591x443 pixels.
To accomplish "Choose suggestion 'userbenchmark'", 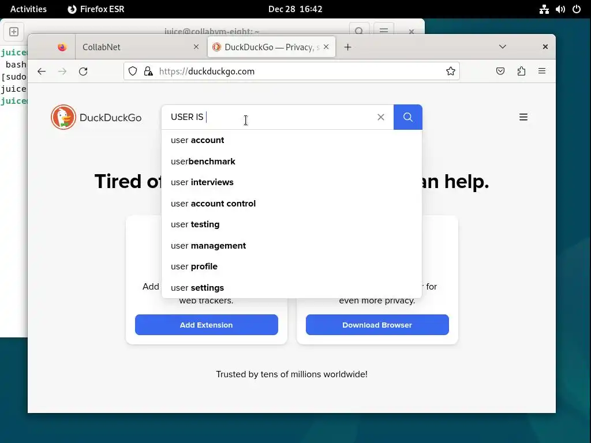I will click(x=291, y=162).
